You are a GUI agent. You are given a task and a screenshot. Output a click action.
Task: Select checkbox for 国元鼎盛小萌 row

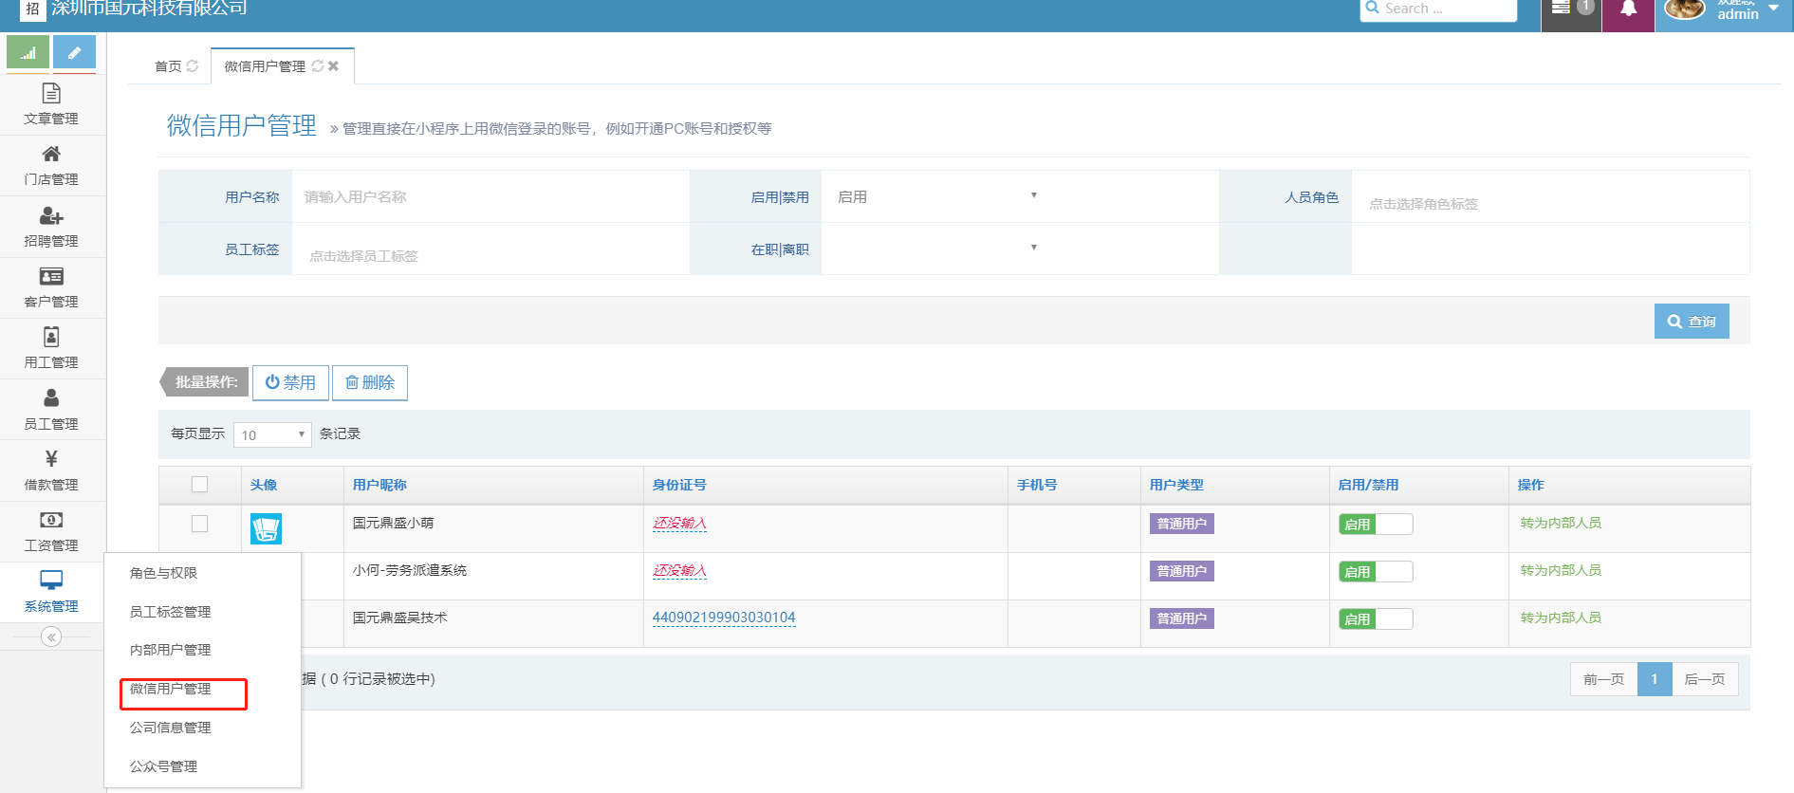(x=199, y=524)
